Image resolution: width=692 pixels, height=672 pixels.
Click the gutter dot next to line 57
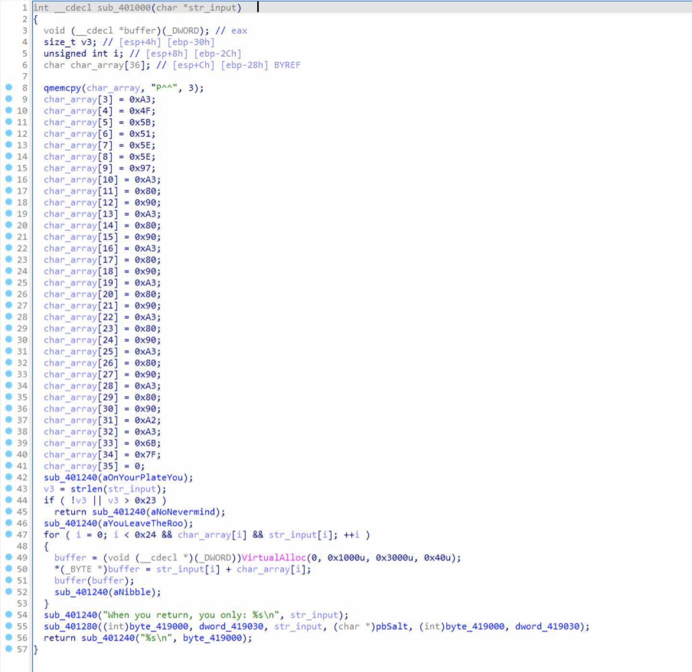[x=9, y=649]
